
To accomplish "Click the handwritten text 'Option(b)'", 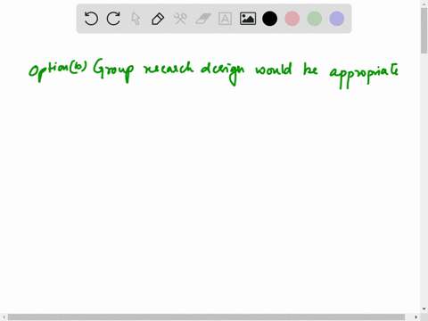I will click(x=58, y=70).
